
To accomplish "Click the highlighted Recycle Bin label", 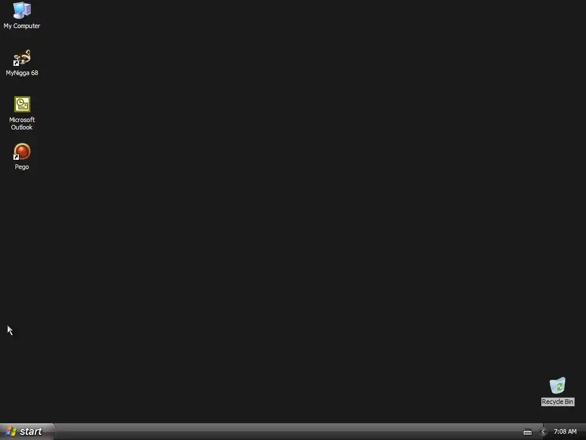I will (557, 402).
